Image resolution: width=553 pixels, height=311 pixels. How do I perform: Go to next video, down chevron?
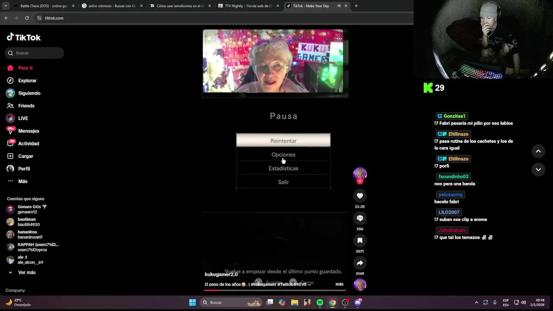(x=538, y=169)
